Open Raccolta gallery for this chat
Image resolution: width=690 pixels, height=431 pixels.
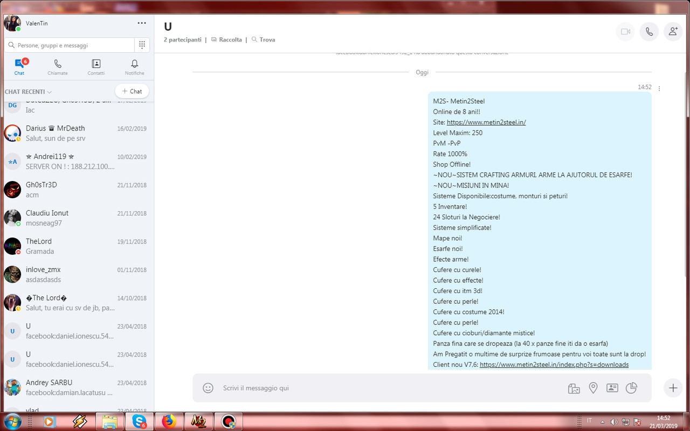[x=226, y=40]
